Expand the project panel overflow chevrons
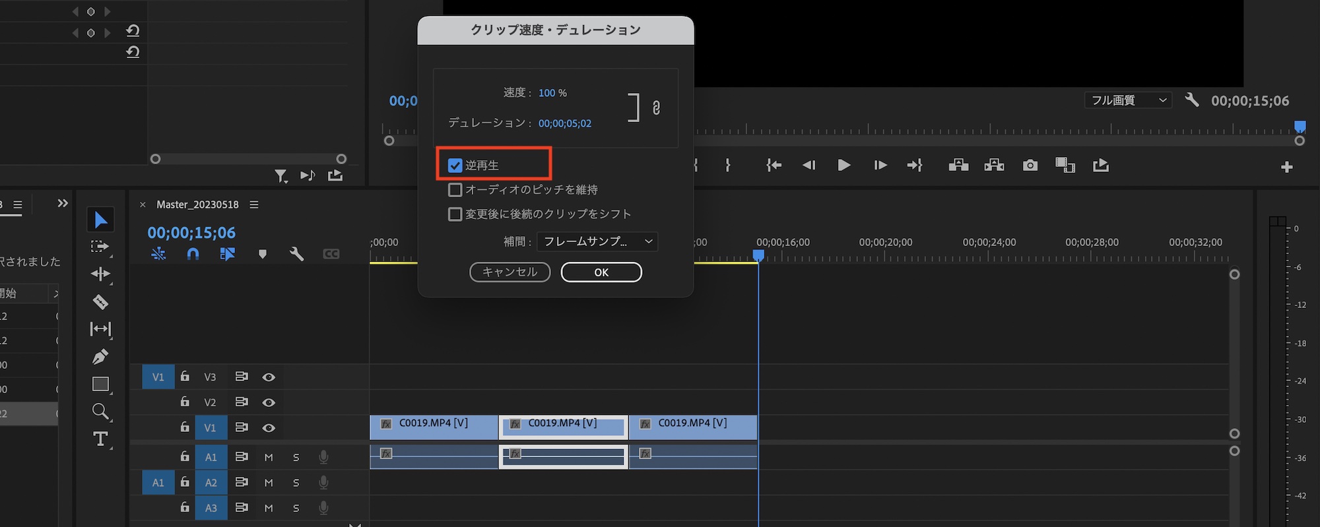The image size is (1320, 527). pyautogui.click(x=63, y=203)
